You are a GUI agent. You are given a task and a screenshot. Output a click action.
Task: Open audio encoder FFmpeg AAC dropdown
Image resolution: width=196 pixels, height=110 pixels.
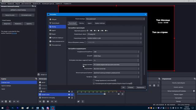click(114, 34)
